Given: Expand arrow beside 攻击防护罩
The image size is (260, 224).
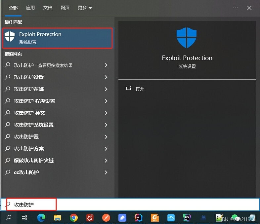Looking at the screenshot, I should coord(106,137).
